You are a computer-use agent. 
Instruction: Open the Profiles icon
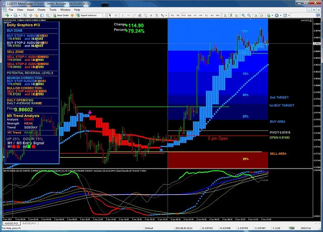(16, 15)
